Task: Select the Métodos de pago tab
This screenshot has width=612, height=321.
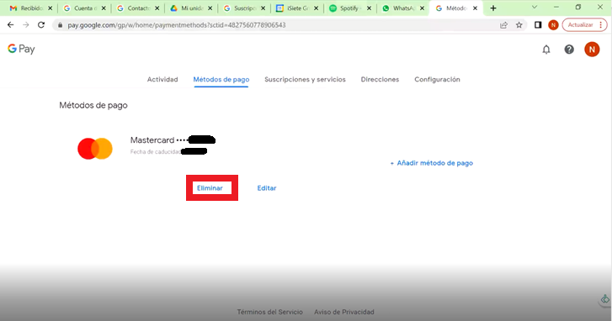Action: [221, 80]
